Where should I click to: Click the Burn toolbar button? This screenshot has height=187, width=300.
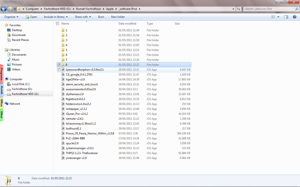pos(101,17)
